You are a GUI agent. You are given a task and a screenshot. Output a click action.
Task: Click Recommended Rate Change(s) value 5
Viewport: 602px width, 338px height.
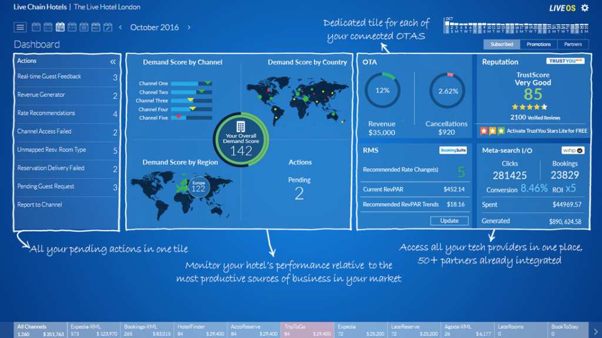[x=461, y=172]
